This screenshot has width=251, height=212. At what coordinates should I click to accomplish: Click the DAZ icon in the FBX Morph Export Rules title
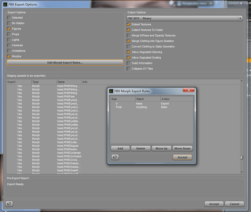point(111,91)
